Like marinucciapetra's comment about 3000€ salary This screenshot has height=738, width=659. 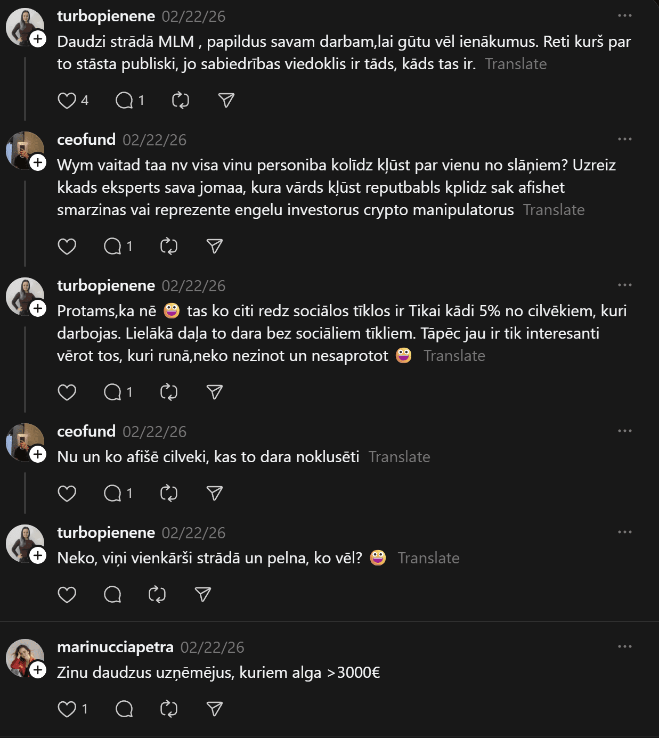(x=67, y=709)
